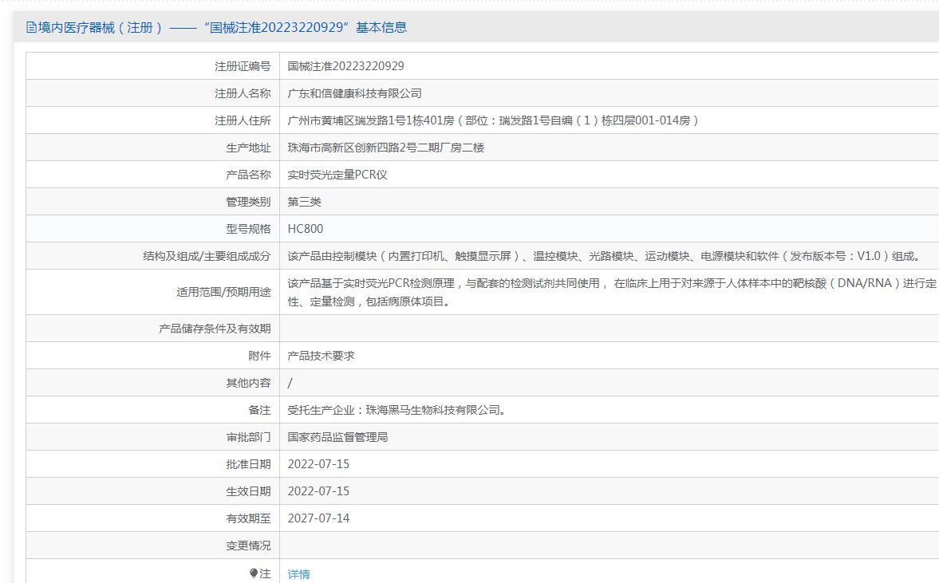
Task: Click the 注册证编号 label
Action: 243,66
